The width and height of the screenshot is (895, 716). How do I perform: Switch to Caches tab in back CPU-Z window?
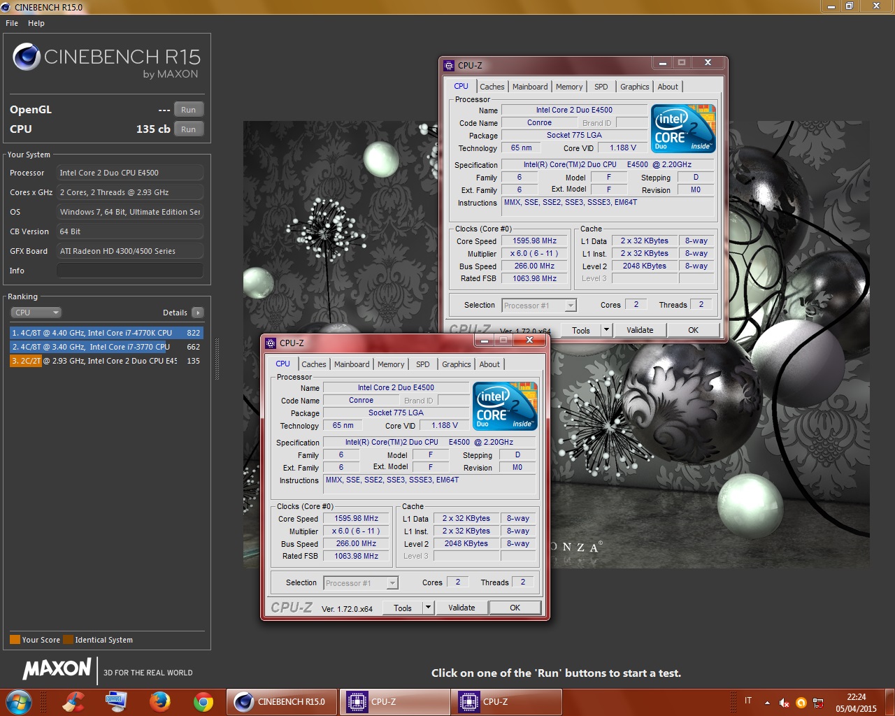492,87
